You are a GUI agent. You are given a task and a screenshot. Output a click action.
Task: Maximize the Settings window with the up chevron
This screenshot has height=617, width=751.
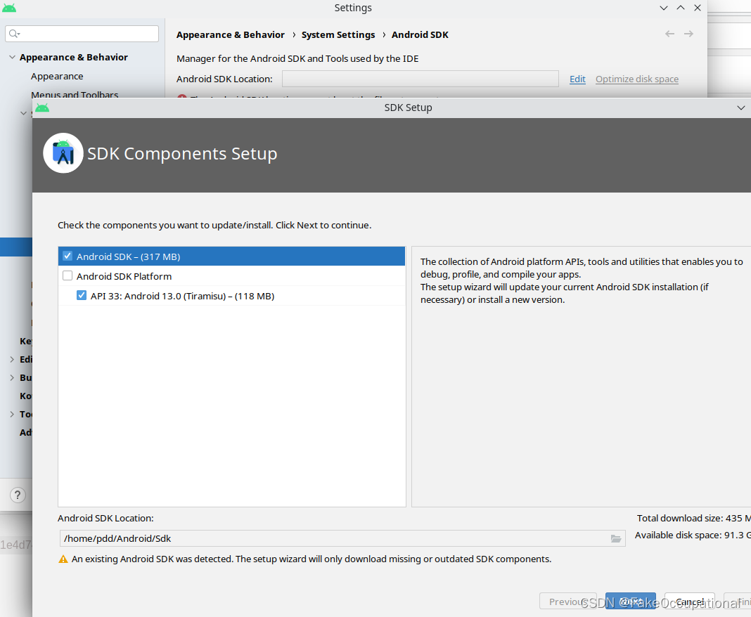tap(681, 8)
